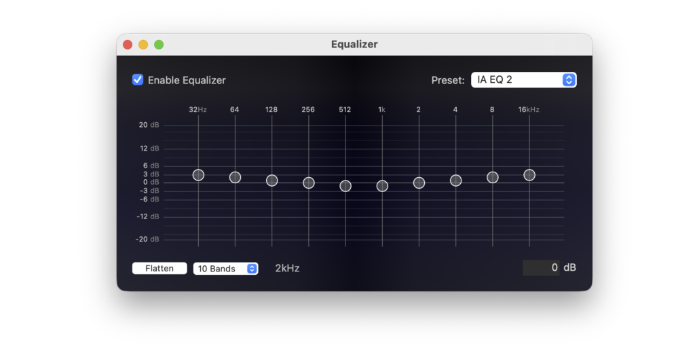Select the 64 Hz band slider knob

point(235,177)
